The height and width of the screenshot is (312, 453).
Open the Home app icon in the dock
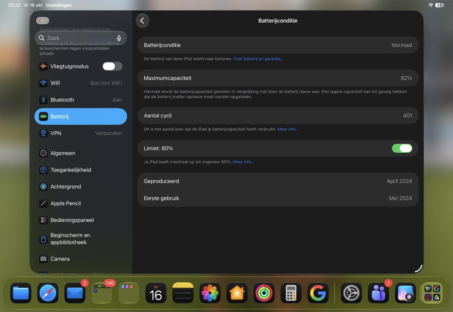click(237, 293)
